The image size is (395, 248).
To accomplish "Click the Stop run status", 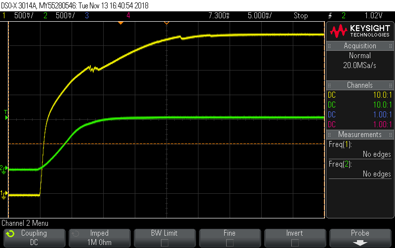I will (301, 16).
